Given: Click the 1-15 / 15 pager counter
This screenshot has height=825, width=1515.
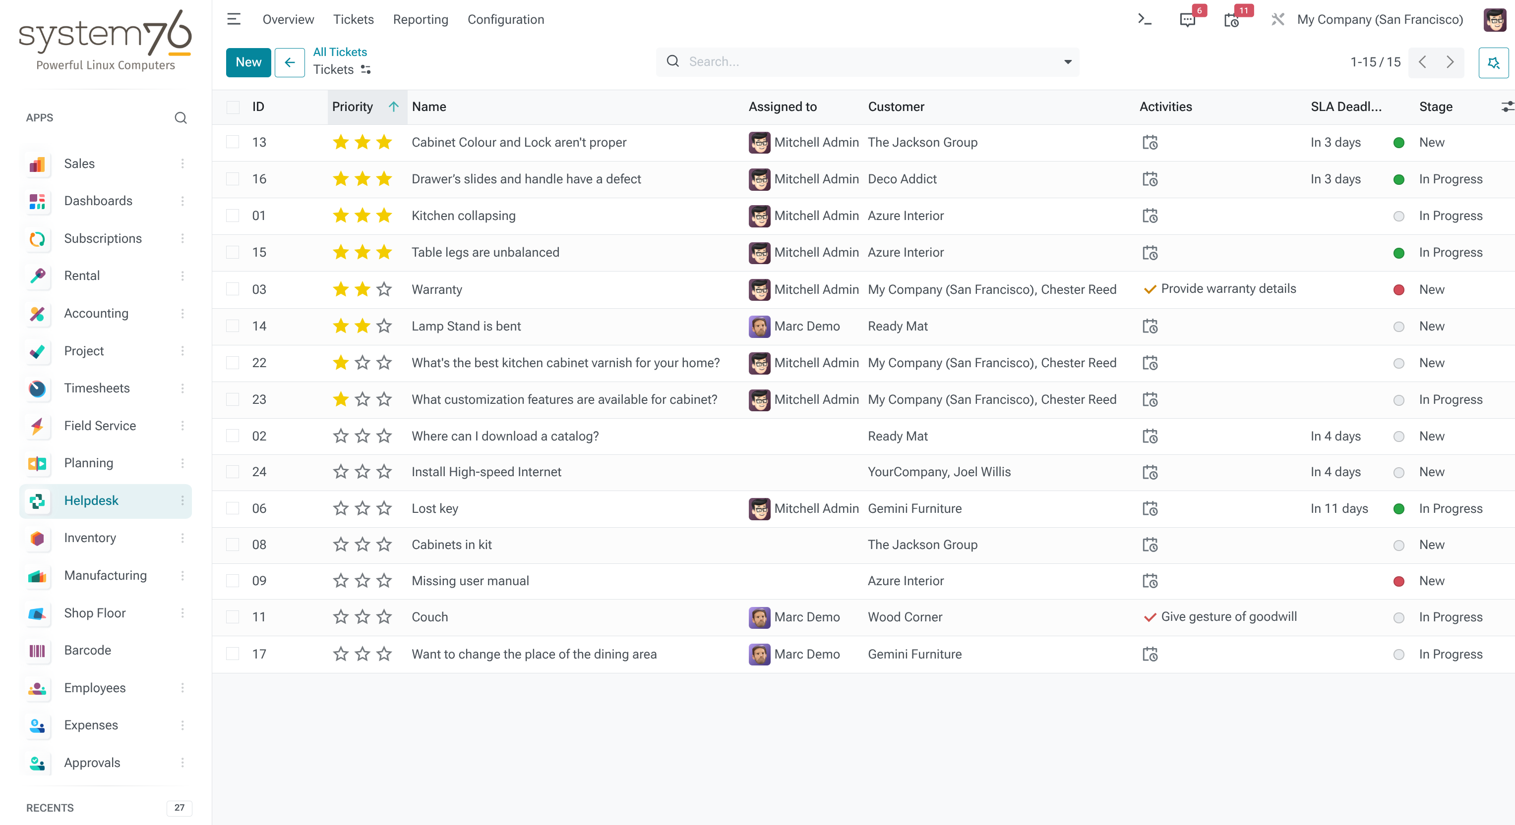Looking at the screenshot, I should point(1375,62).
